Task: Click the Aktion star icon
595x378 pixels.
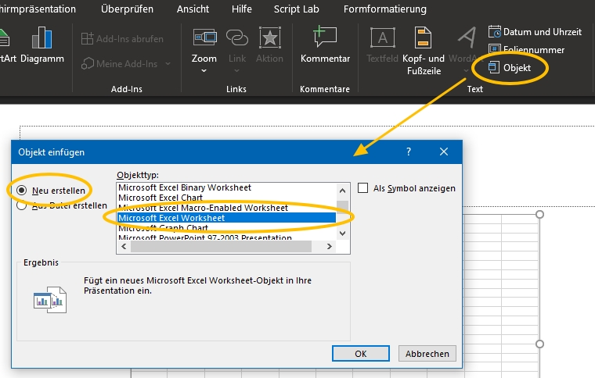Action: click(x=270, y=37)
